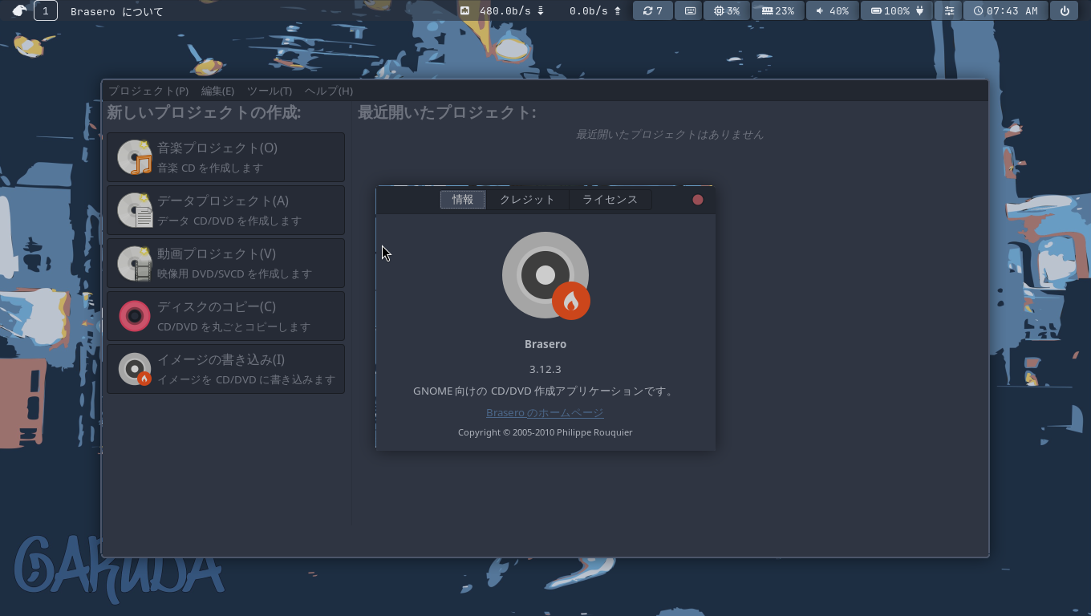Switch to workspace 1
The width and height of the screenshot is (1091, 616).
[x=46, y=10]
